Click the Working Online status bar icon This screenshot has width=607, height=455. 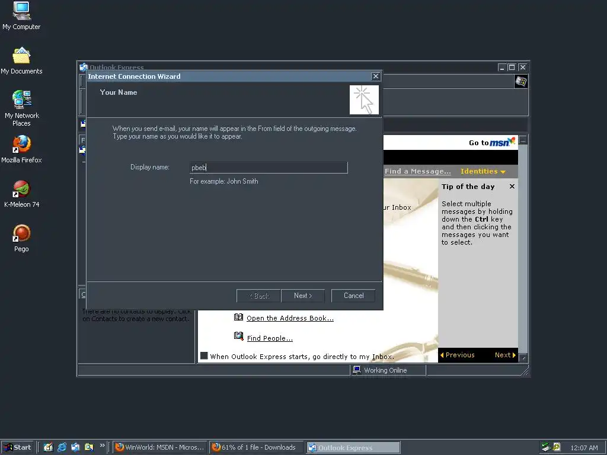(x=357, y=370)
